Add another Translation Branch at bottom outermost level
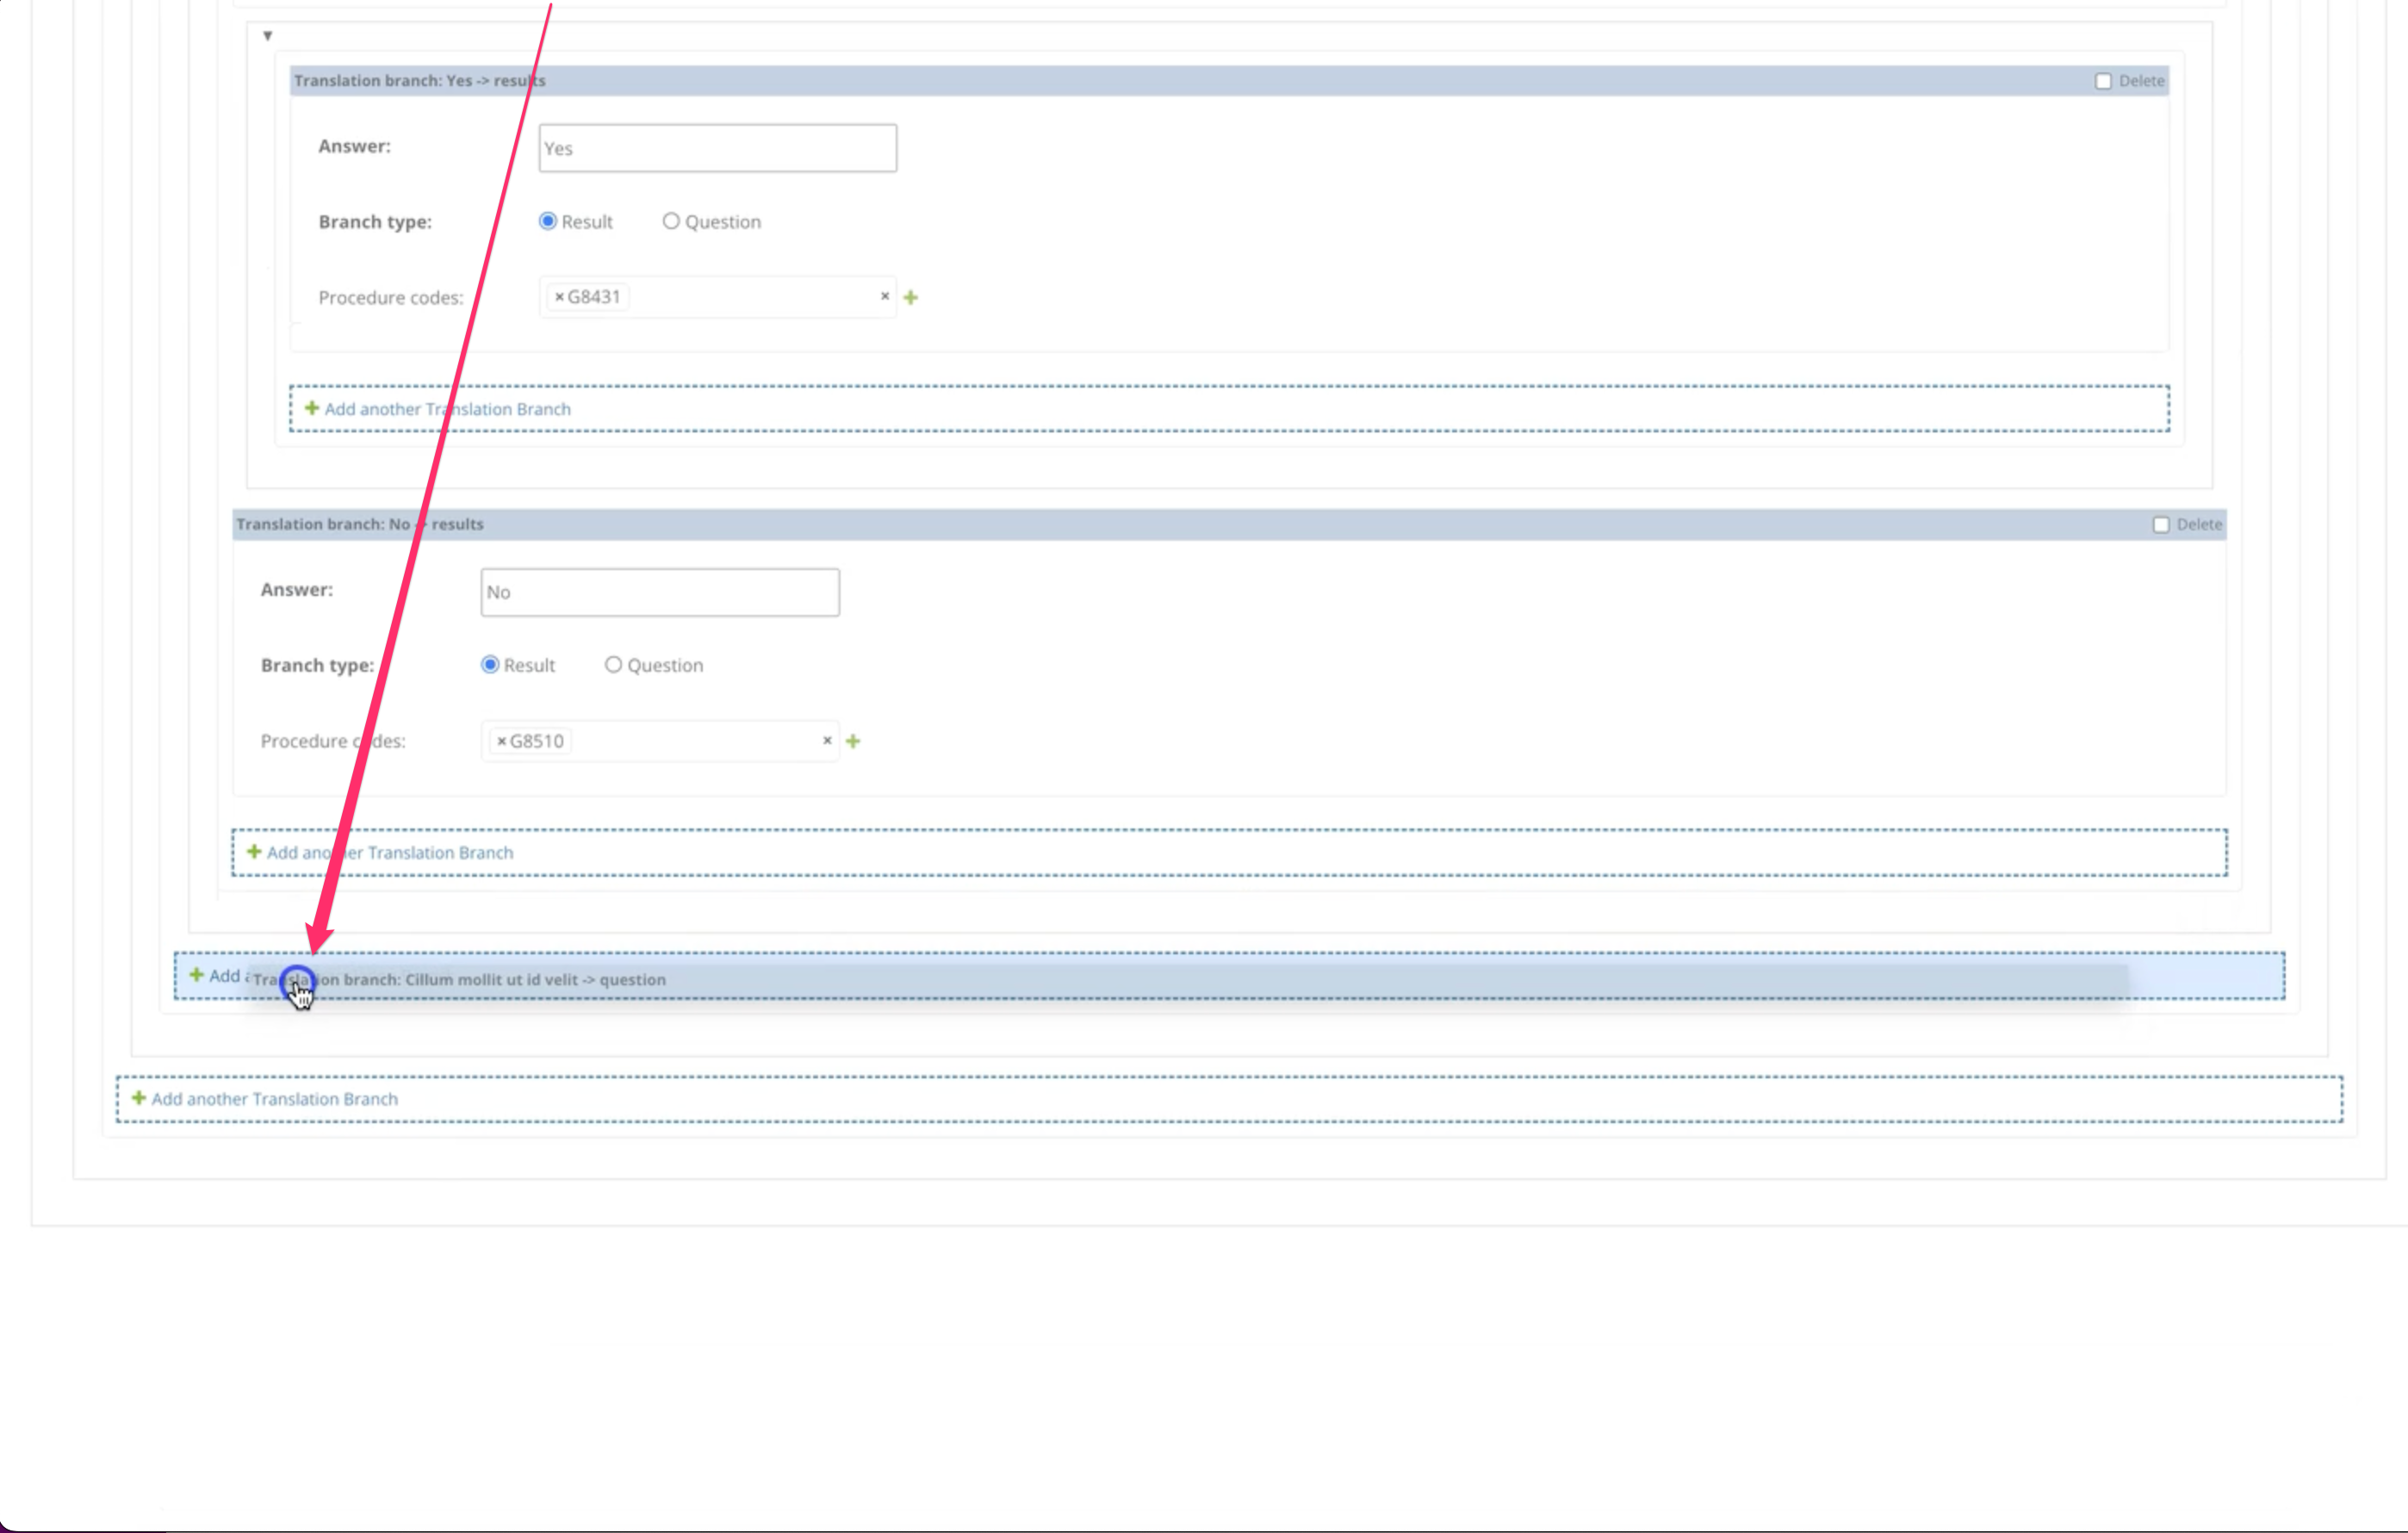Screen dimensions: 2408x1533 (273, 1099)
